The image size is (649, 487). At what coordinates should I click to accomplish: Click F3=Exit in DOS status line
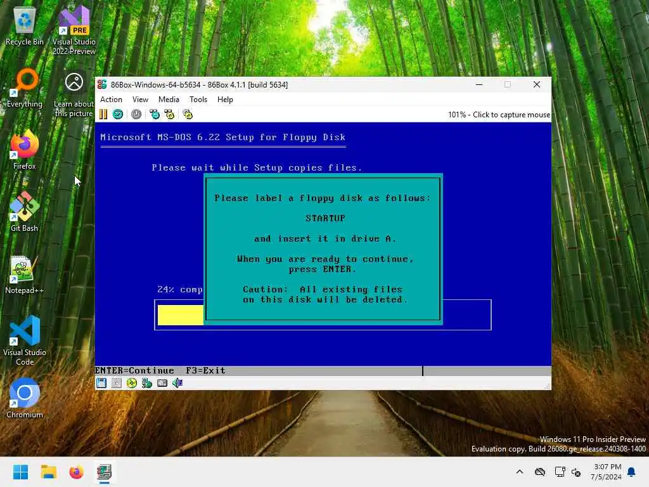[205, 370]
